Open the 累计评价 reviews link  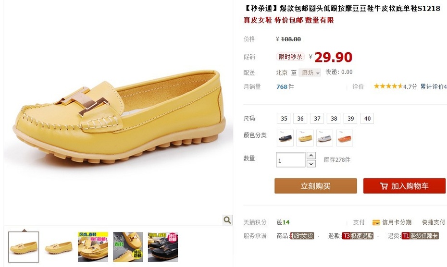[434, 86]
